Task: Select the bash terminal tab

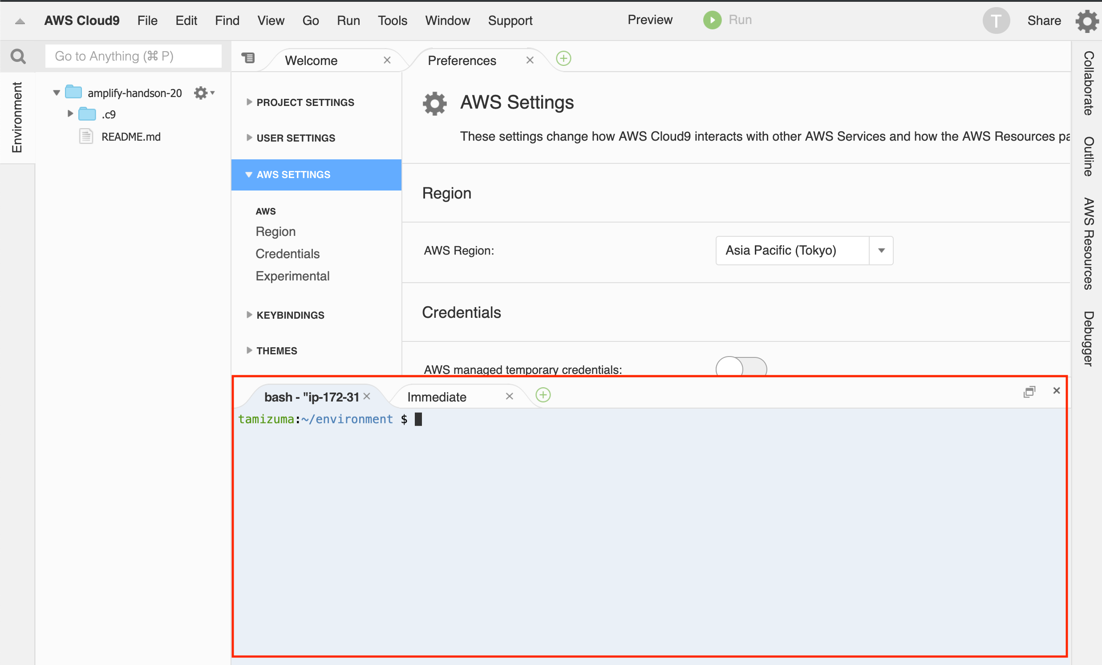Action: (312, 397)
